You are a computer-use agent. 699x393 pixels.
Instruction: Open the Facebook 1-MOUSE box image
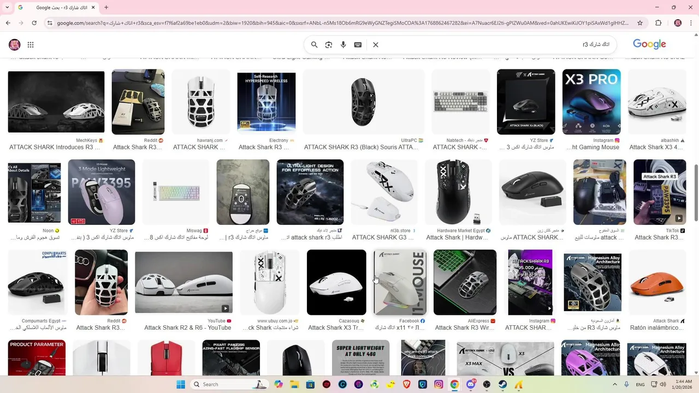400,282
